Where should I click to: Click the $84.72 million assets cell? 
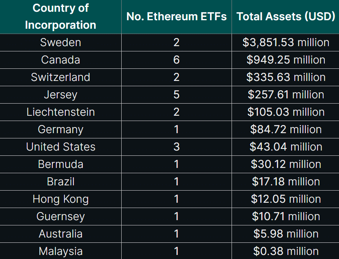(x=286, y=129)
